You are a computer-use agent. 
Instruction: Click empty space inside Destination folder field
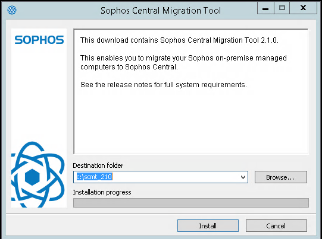[174, 177]
